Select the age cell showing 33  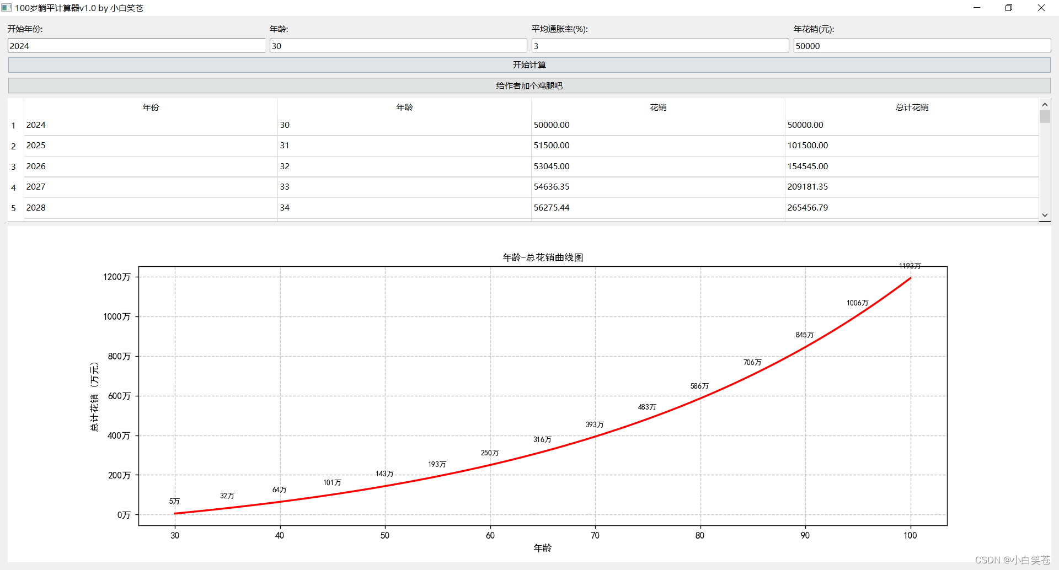[404, 187]
